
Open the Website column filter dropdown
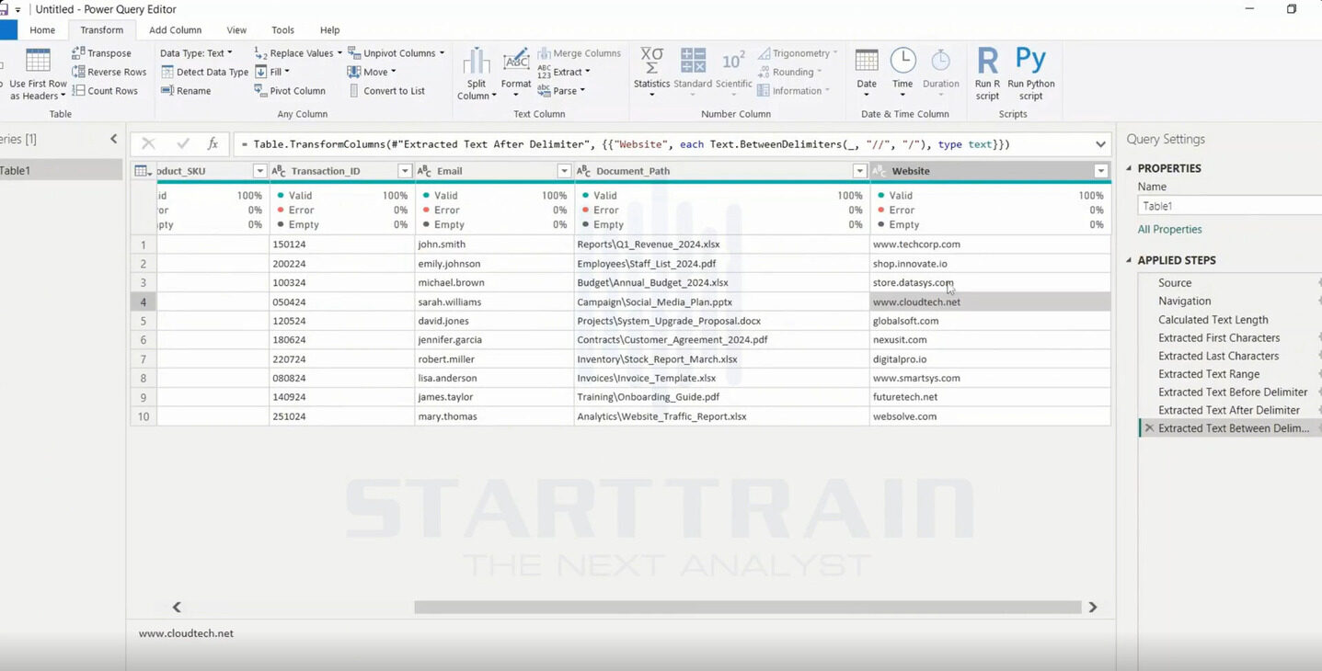pos(1100,171)
